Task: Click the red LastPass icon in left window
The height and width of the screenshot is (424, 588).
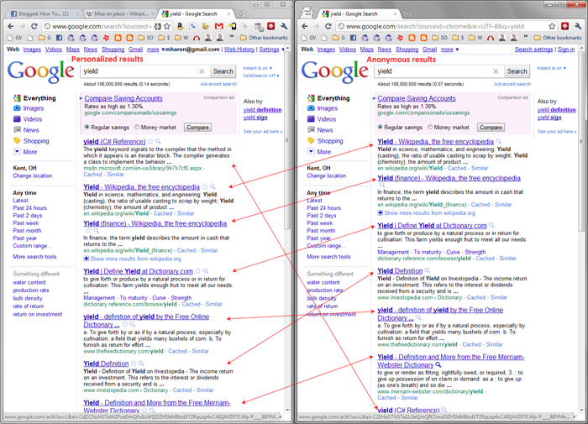Action: pos(271,26)
